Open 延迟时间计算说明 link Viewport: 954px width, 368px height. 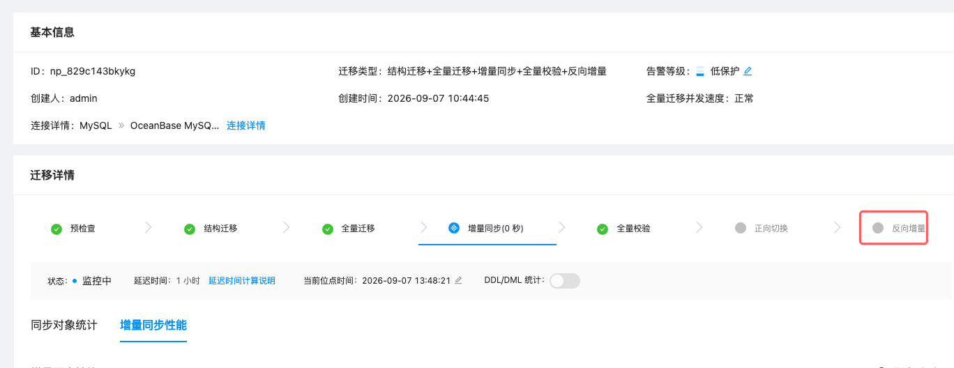point(242,281)
